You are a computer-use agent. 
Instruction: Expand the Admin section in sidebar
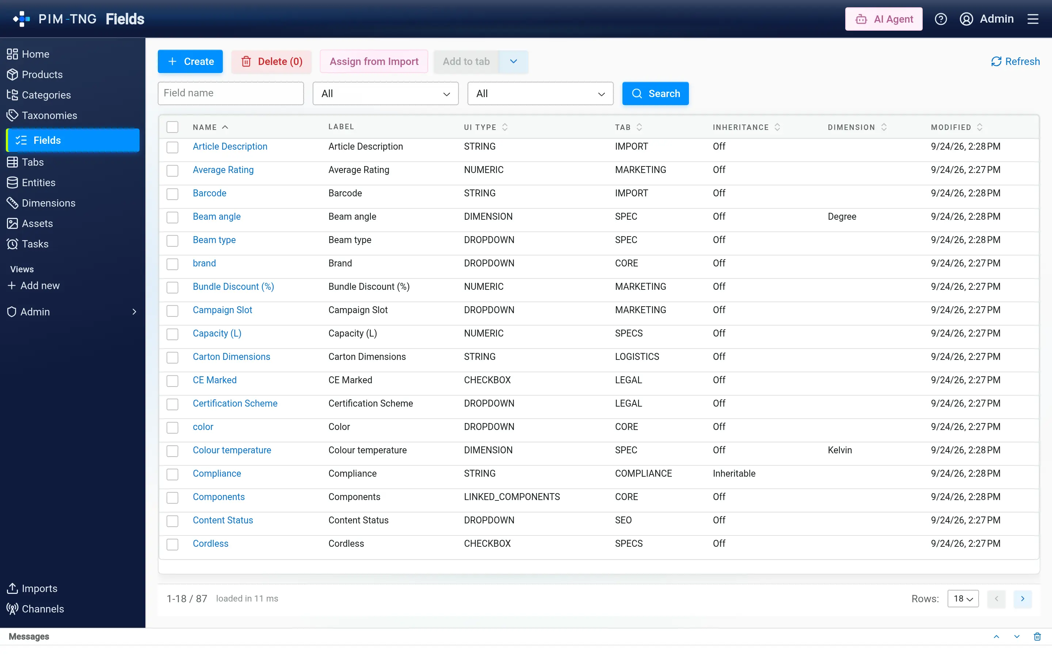73,312
